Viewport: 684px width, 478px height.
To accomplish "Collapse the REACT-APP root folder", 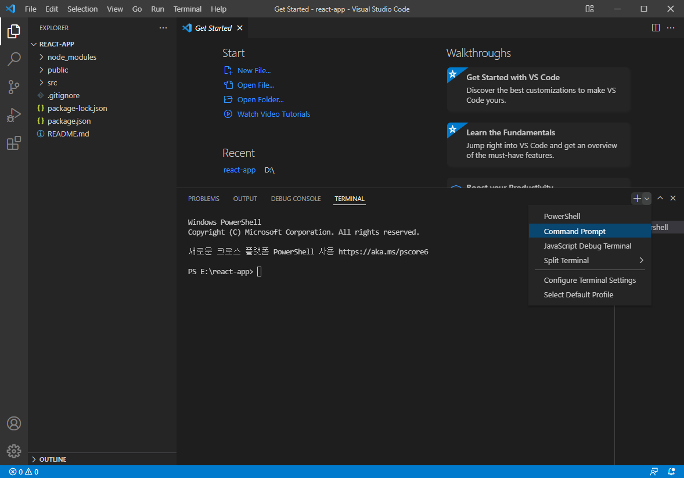I will click(x=34, y=44).
